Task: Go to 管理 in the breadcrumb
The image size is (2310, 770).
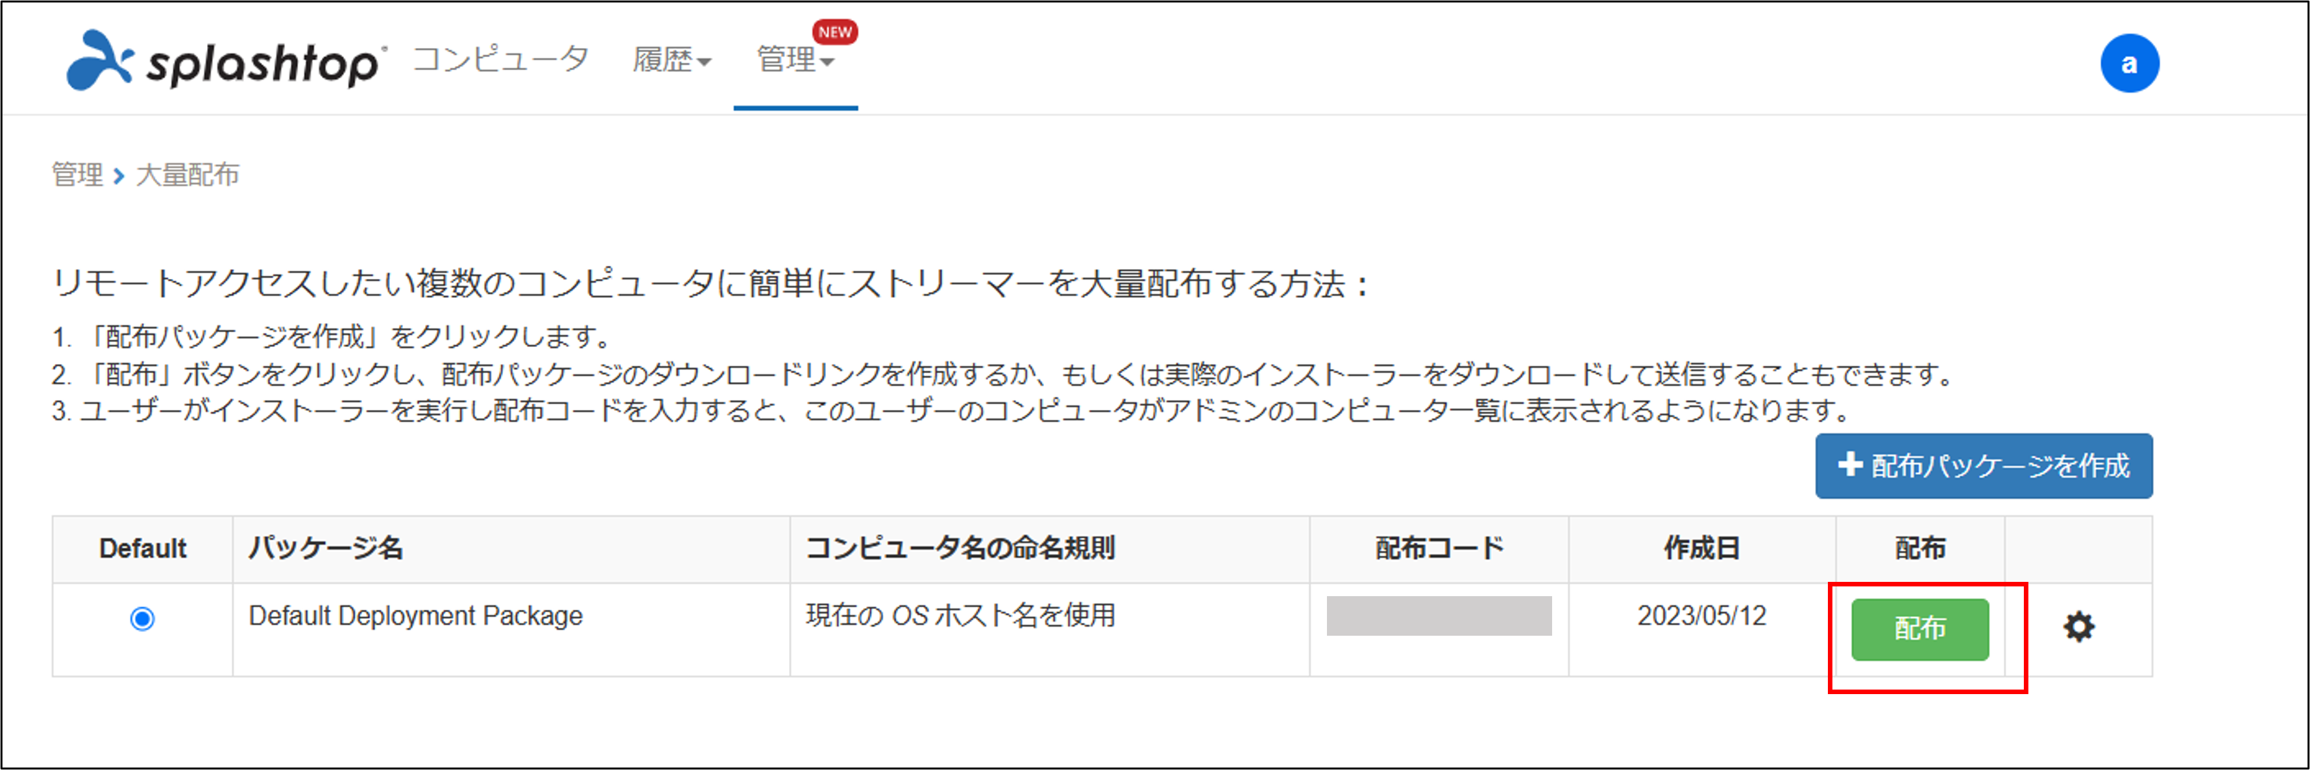Action: pos(77,174)
